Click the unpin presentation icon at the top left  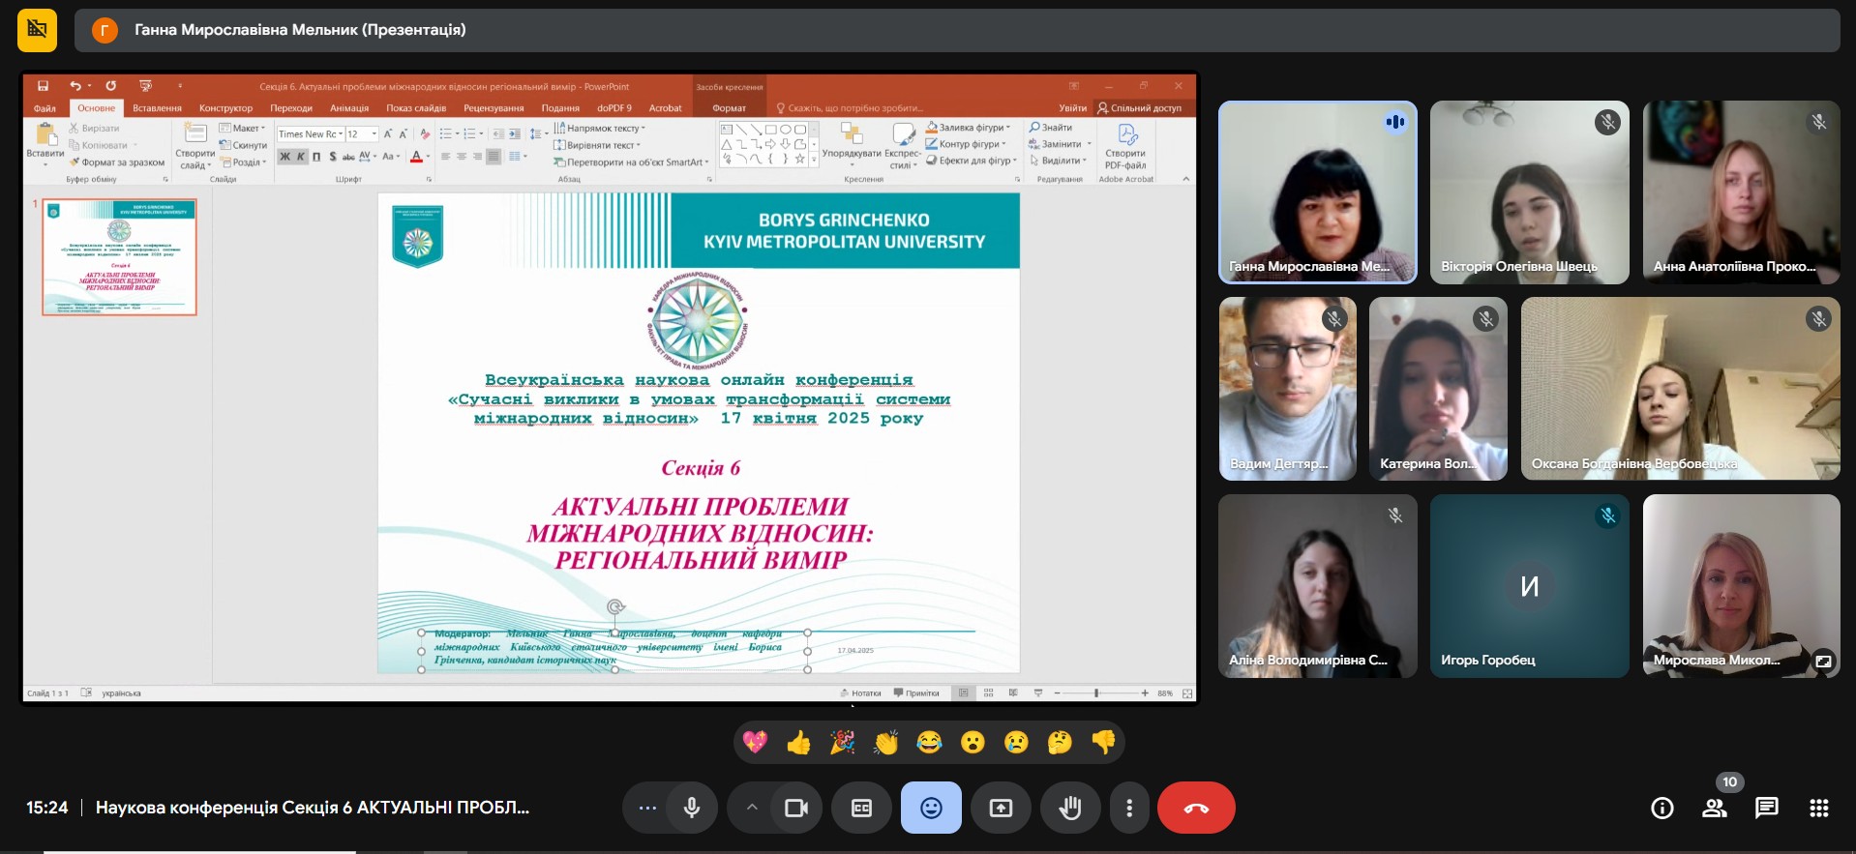37,30
